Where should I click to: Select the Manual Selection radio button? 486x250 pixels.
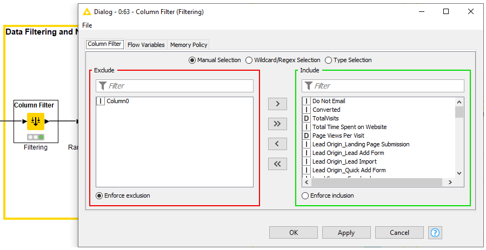(192, 60)
